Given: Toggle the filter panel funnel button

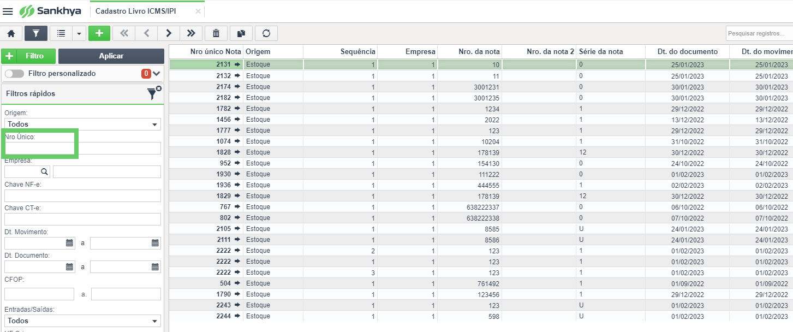Looking at the screenshot, I should coord(36,33).
